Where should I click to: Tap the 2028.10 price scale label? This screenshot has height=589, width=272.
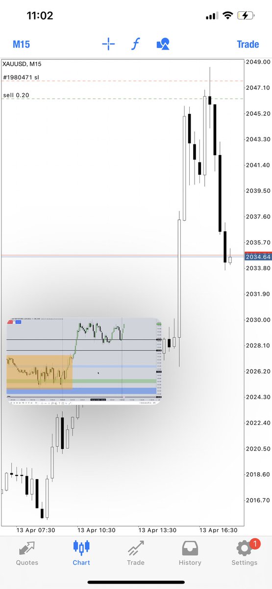coord(259,345)
